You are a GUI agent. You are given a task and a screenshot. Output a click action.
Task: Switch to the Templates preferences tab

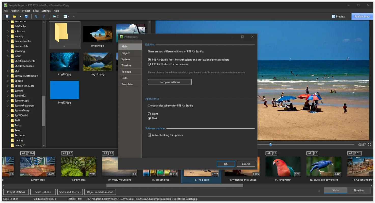tap(130, 84)
